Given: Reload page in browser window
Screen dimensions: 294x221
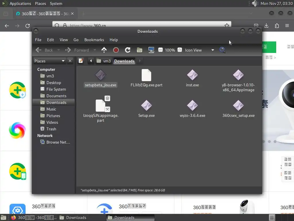Looking at the screenshot, I should (x=28, y=26).
